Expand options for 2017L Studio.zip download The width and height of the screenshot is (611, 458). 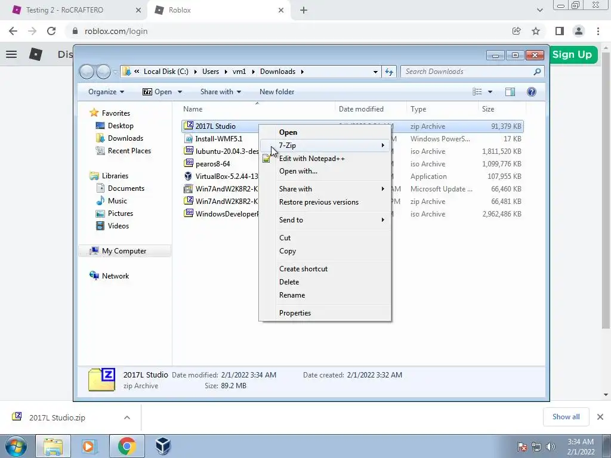(126, 418)
